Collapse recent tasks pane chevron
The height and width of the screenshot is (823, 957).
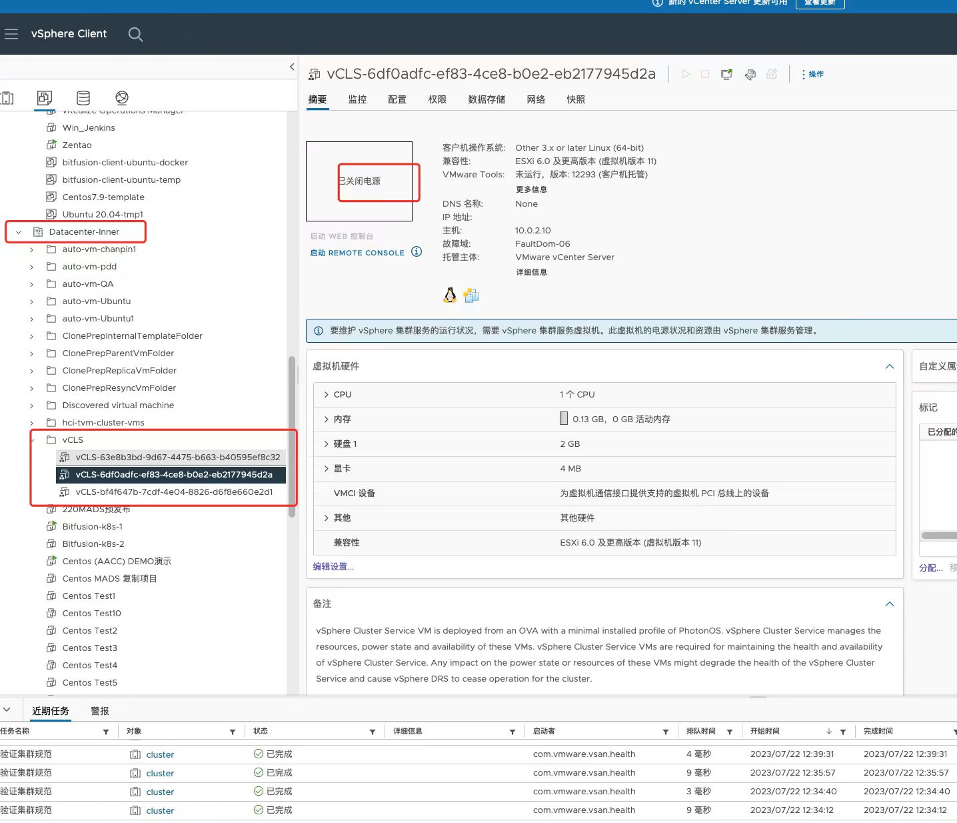7,710
